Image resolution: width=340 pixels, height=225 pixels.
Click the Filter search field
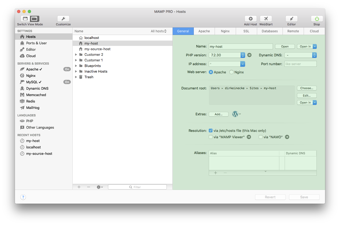(x=137, y=187)
